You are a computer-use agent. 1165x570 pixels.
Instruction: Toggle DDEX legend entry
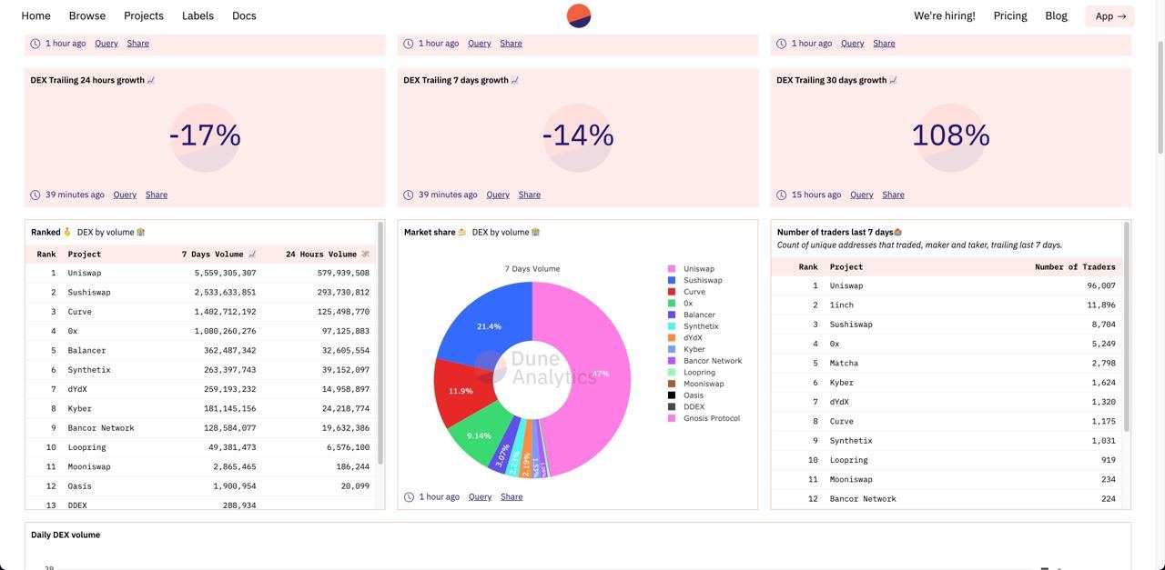pyautogui.click(x=687, y=407)
